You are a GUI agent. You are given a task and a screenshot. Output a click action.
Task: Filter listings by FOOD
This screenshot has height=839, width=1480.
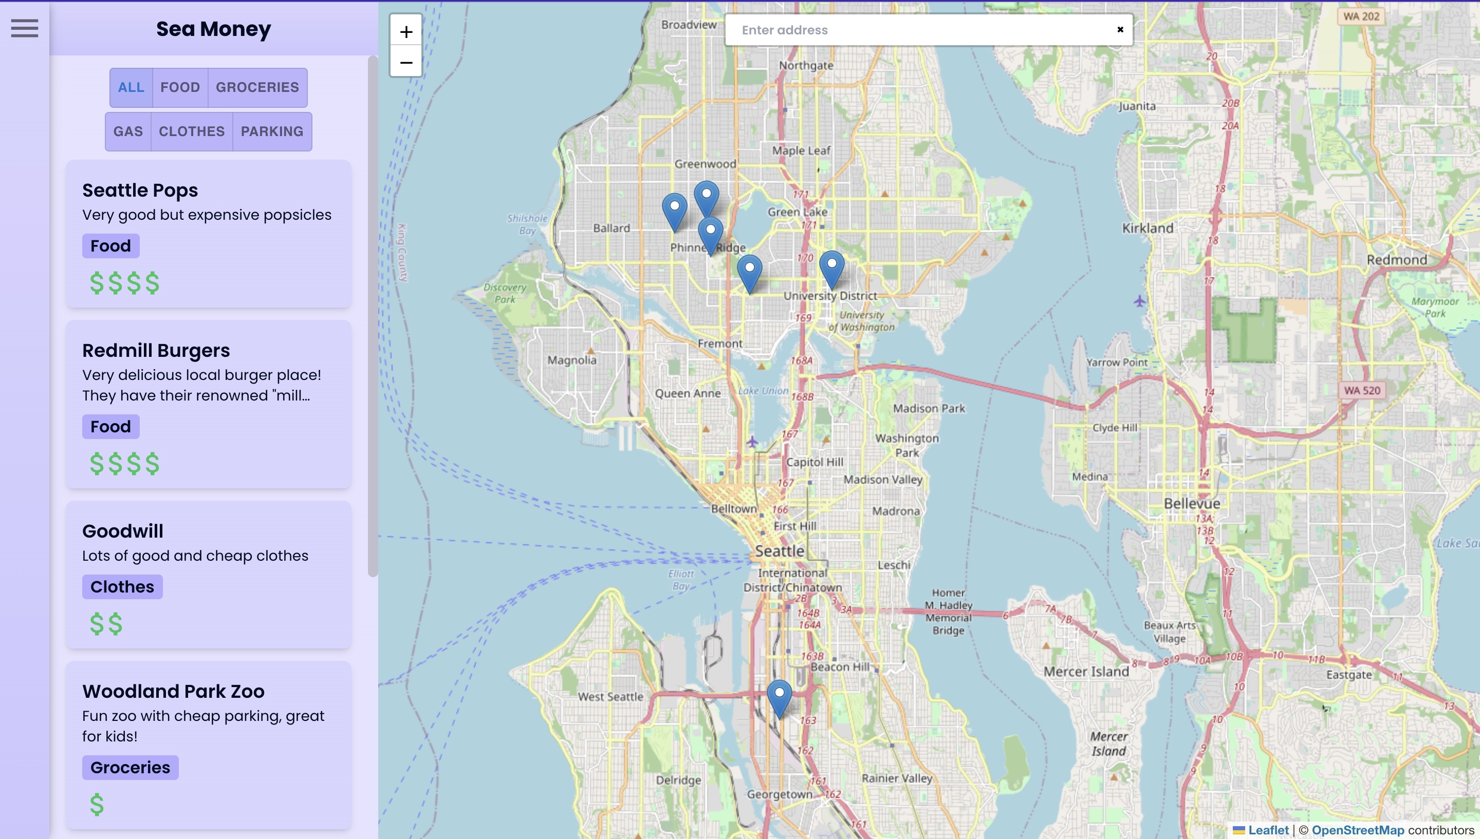tap(180, 88)
